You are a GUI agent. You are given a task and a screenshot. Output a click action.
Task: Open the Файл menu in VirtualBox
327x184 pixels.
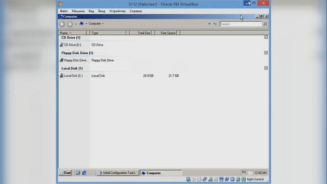[x=64, y=11]
